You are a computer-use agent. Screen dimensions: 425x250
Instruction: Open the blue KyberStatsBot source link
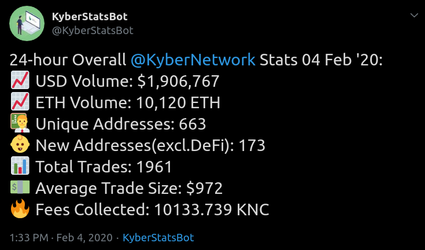coord(158,238)
